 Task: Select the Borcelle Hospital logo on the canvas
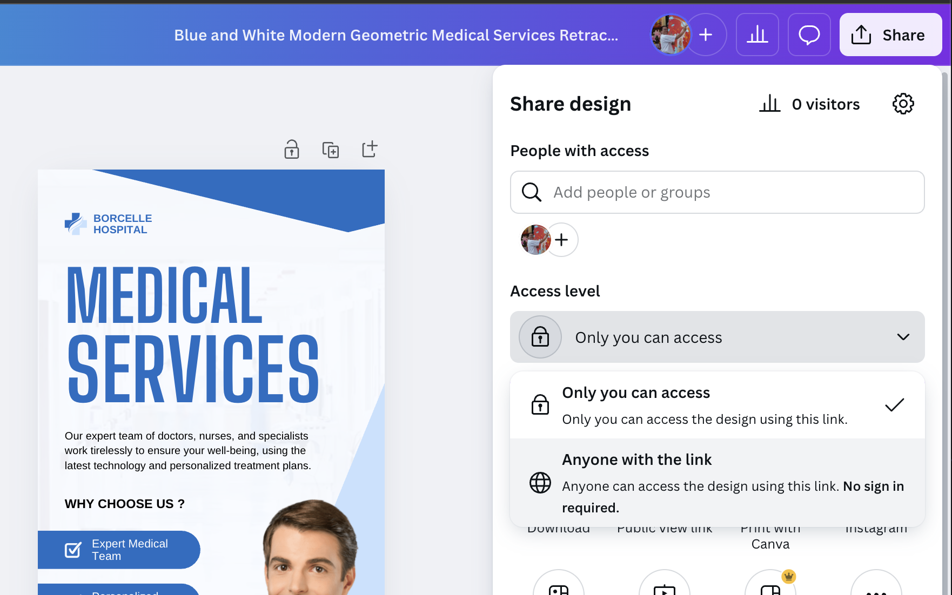coord(108,224)
